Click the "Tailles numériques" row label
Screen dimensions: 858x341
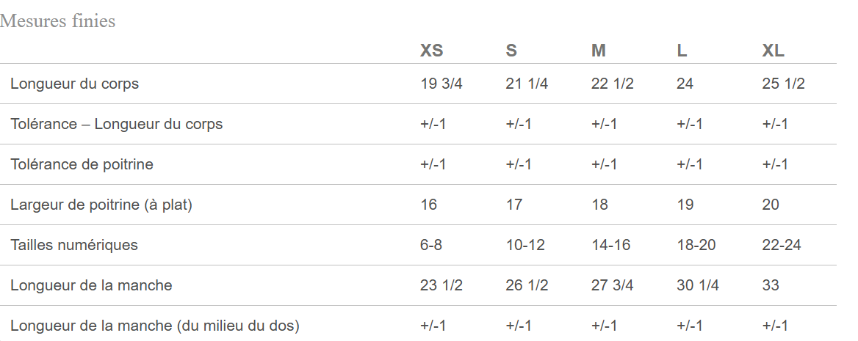tap(74, 245)
